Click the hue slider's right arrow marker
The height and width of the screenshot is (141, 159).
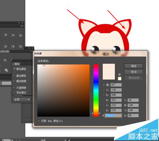(99, 113)
